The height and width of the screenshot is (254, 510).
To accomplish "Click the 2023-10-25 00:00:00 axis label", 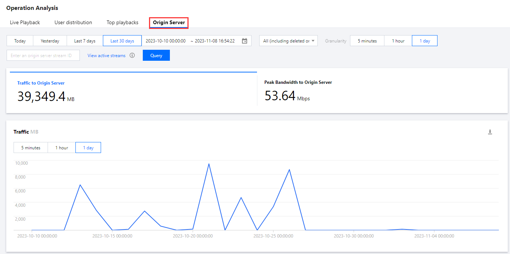I will (273, 236).
